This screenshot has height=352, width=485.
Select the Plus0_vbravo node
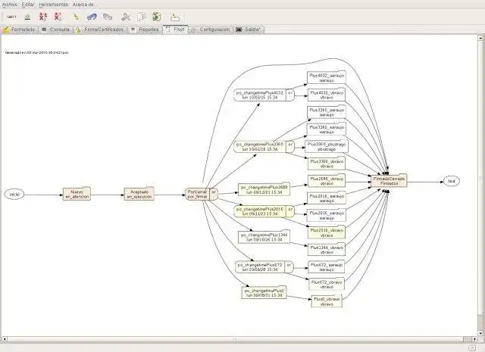(327, 301)
